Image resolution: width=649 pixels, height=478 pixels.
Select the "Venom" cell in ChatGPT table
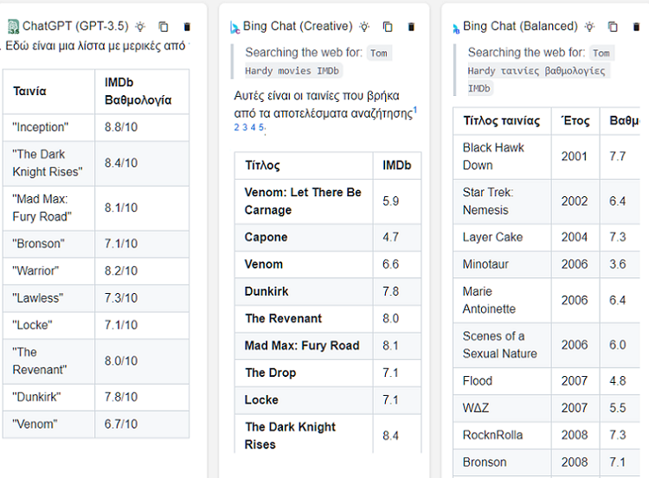[48, 424]
